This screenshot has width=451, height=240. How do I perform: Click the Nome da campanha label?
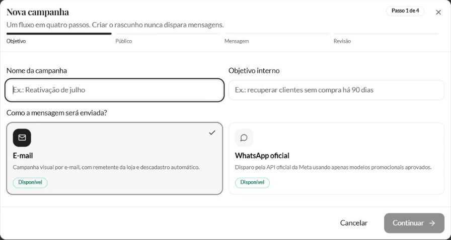pos(37,71)
